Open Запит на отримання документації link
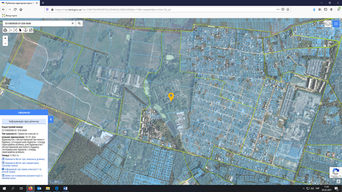Viewport: 342px width, 192px height. (x=22, y=177)
